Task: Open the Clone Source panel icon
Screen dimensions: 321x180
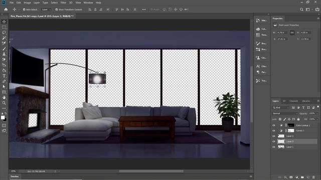Action: 258,58
